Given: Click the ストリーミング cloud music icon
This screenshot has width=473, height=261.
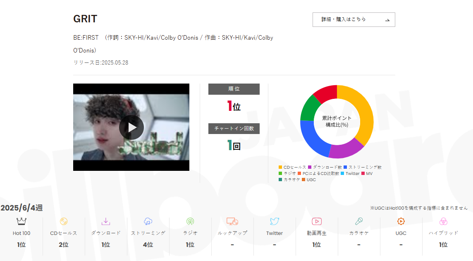Looking at the screenshot, I should coord(148,221).
